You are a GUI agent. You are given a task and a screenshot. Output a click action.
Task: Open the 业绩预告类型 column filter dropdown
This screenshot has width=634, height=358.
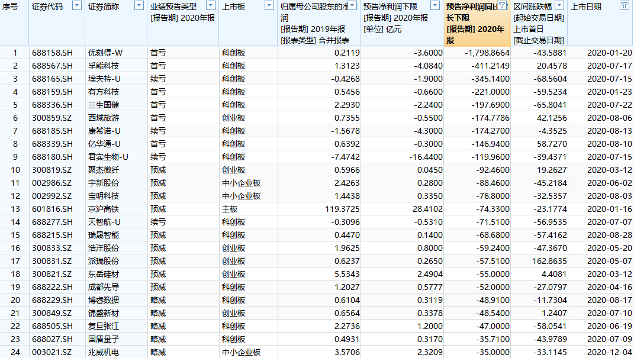coord(211,6)
